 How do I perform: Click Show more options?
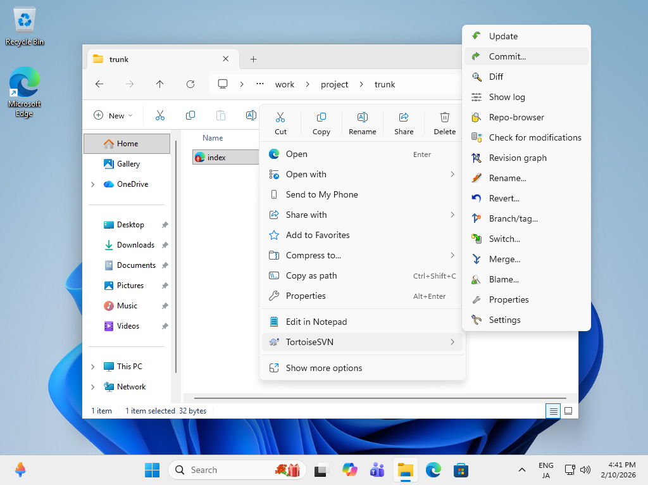tap(362, 368)
